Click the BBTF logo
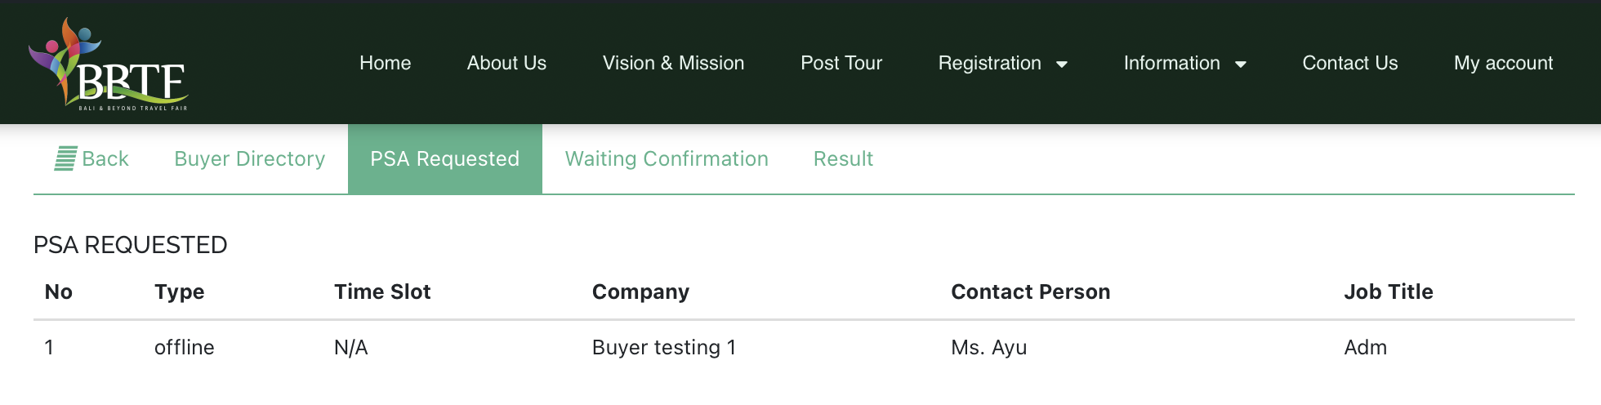 click(109, 65)
